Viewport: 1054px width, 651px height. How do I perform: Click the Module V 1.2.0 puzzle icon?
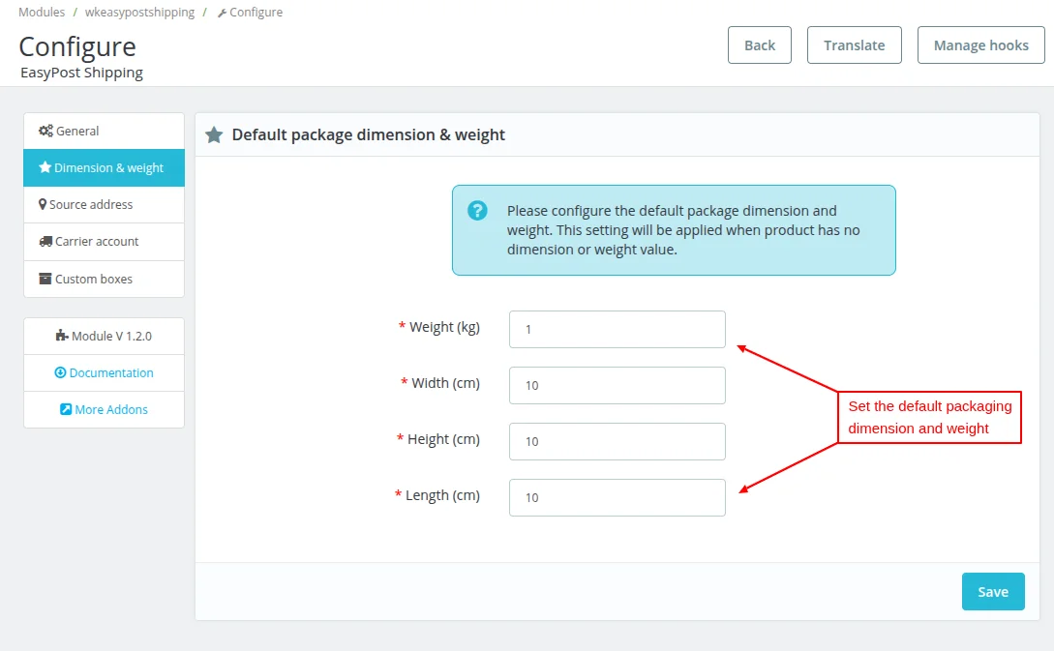[x=62, y=337]
